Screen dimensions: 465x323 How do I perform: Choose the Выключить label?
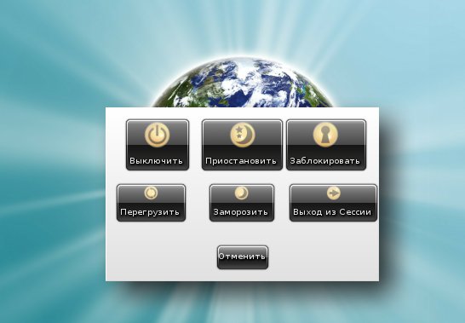157,161
